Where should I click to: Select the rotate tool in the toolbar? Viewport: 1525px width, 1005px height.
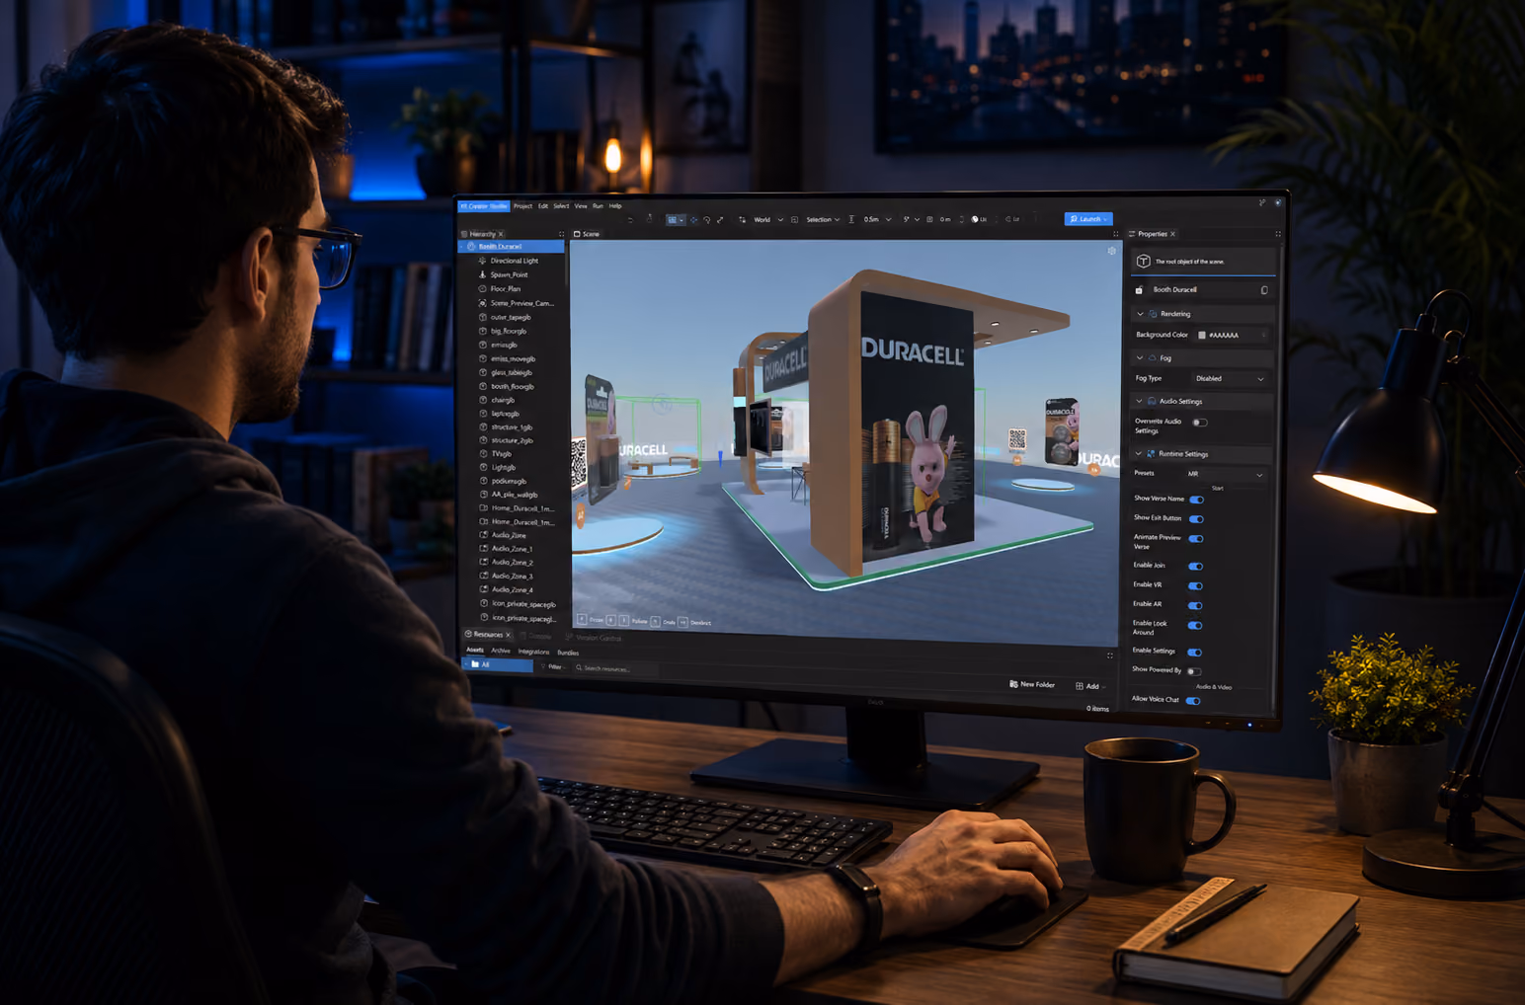click(706, 219)
